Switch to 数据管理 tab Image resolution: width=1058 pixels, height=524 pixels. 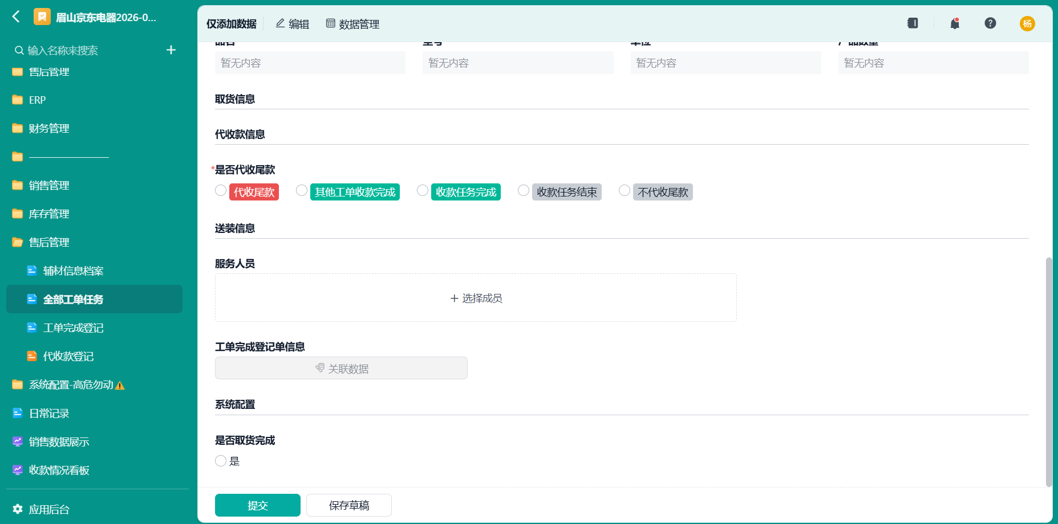click(x=353, y=24)
